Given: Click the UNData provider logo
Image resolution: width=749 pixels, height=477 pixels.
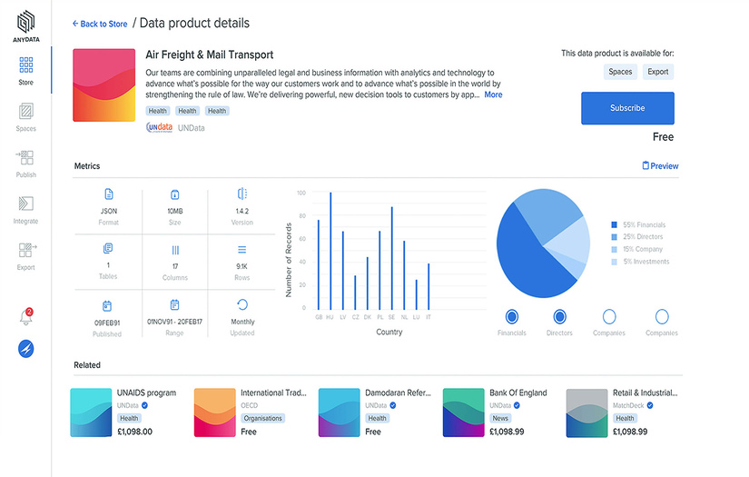Looking at the screenshot, I should point(160,127).
